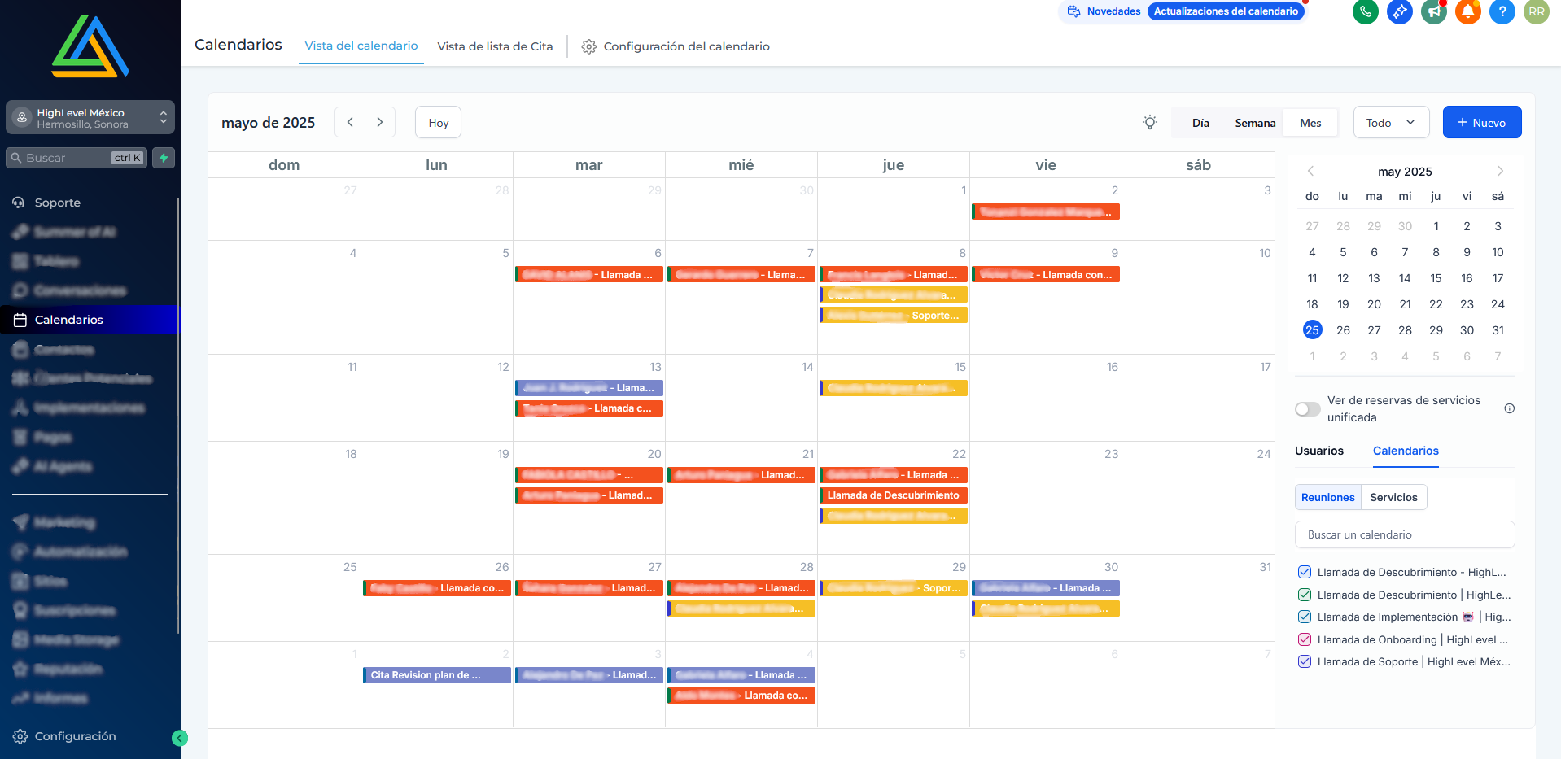Click the Buscar un calendario field
Viewport: 1561px width, 759px height.
point(1404,534)
